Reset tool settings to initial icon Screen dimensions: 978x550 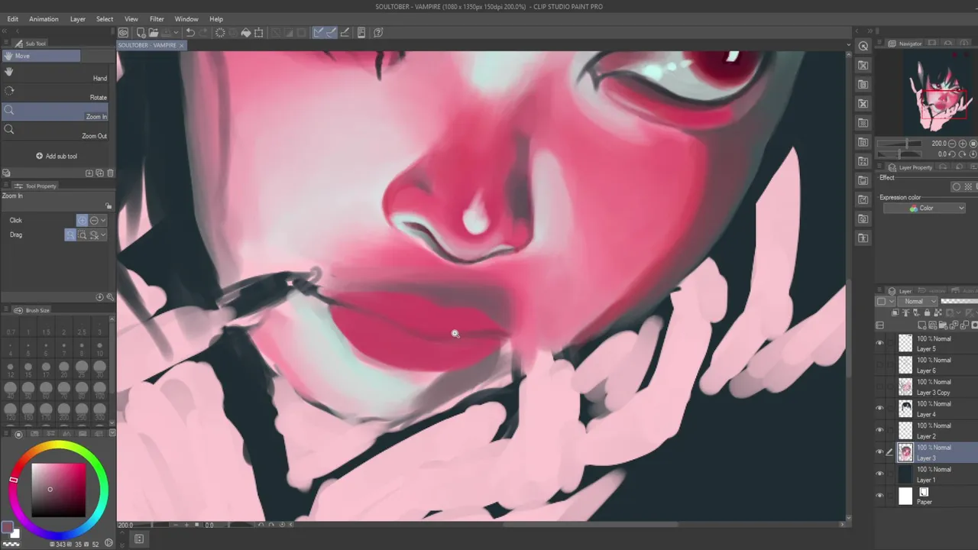[x=100, y=296]
